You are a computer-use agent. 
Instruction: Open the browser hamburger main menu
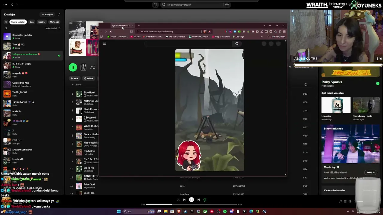[284, 31]
